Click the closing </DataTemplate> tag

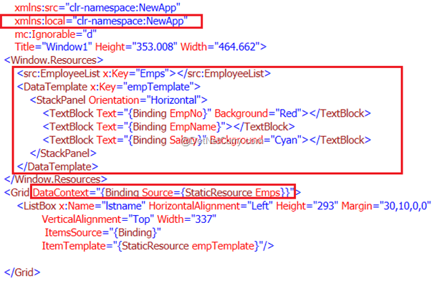pos(57,166)
